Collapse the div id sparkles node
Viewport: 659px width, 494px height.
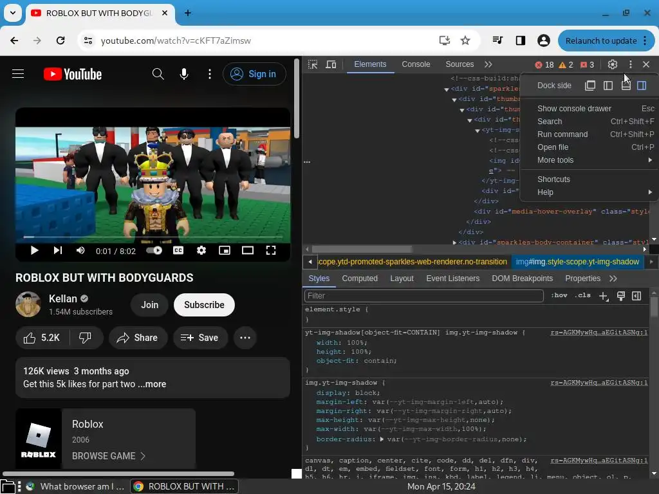tap(447, 89)
